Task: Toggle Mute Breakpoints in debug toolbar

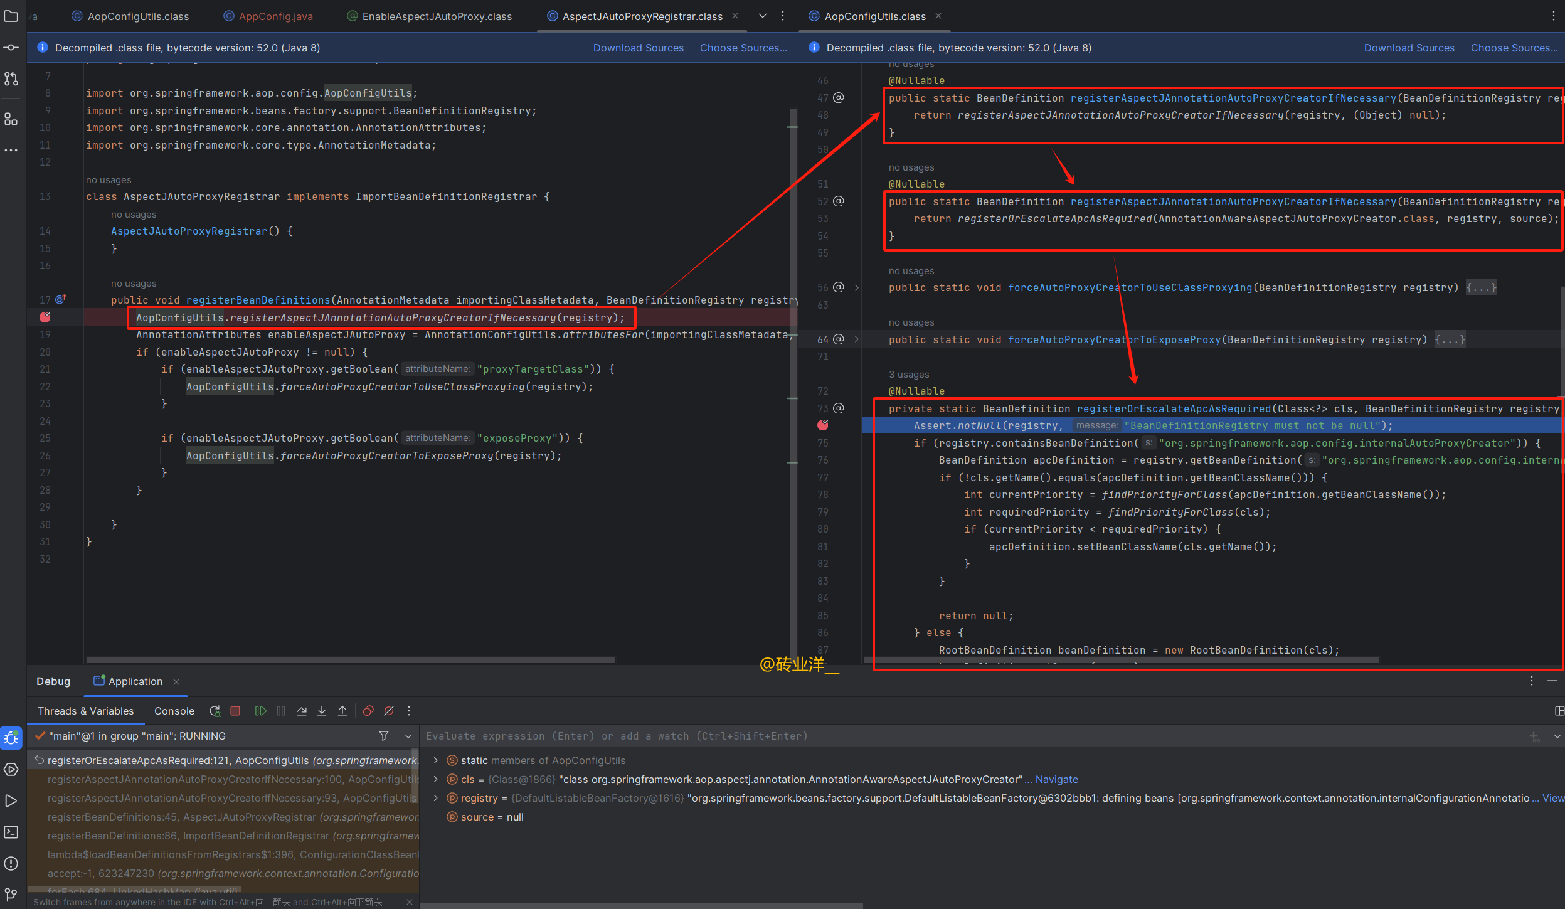Action: point(389,711)
